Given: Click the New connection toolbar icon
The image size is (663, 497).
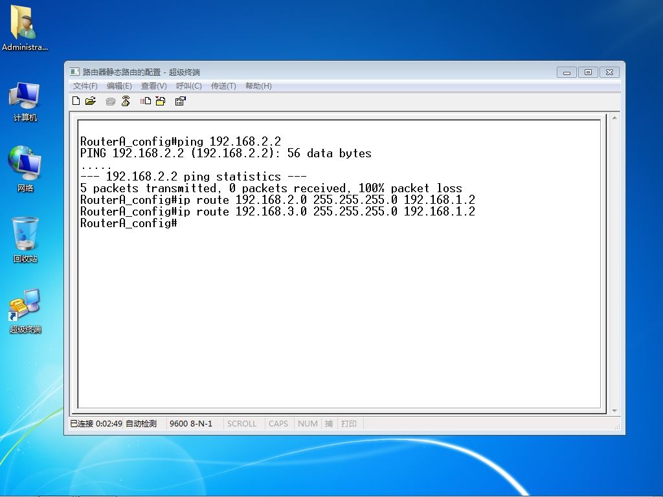Looking at the screenshot, I should (76, 101).
